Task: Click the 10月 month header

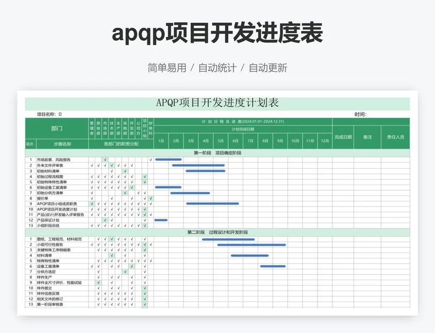Action: click(x=295, y=141)
